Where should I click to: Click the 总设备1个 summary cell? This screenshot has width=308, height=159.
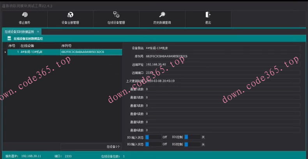[91, 147]
